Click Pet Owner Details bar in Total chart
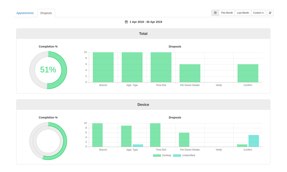 [190, 73]
